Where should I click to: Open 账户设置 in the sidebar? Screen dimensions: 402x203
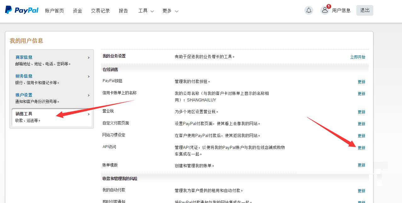coord(24,95)
